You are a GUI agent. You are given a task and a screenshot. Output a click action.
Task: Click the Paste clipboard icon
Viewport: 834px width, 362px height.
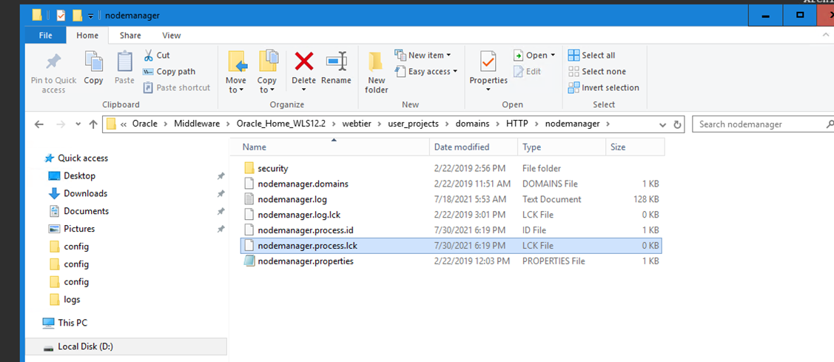[124, 61]
